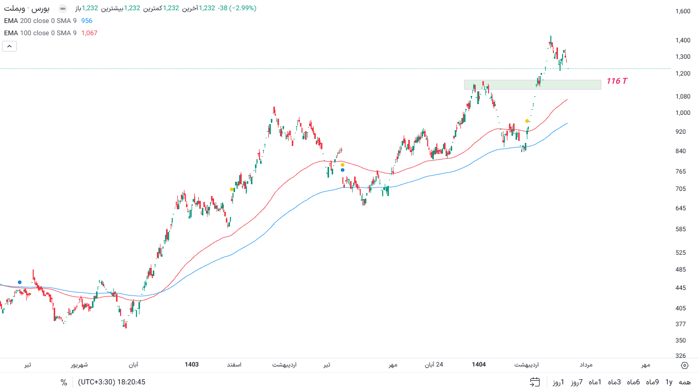Click the yellow marker dot nearest the 116 T zone
The width and height of the screenshot is (698, 392).
pyautogui.click(x=527, y=121)
